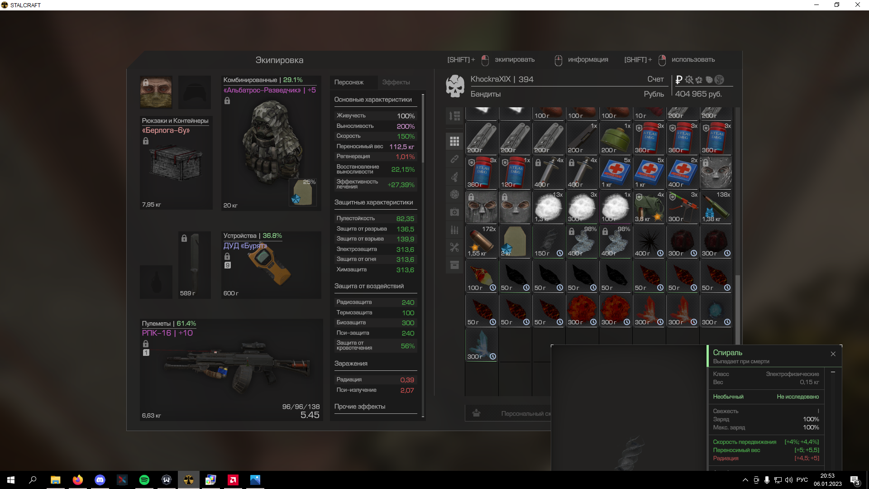Switch to the Эффекты tab
The height and width of the screenshot is (489, 869).
click(x=396, y=82)
